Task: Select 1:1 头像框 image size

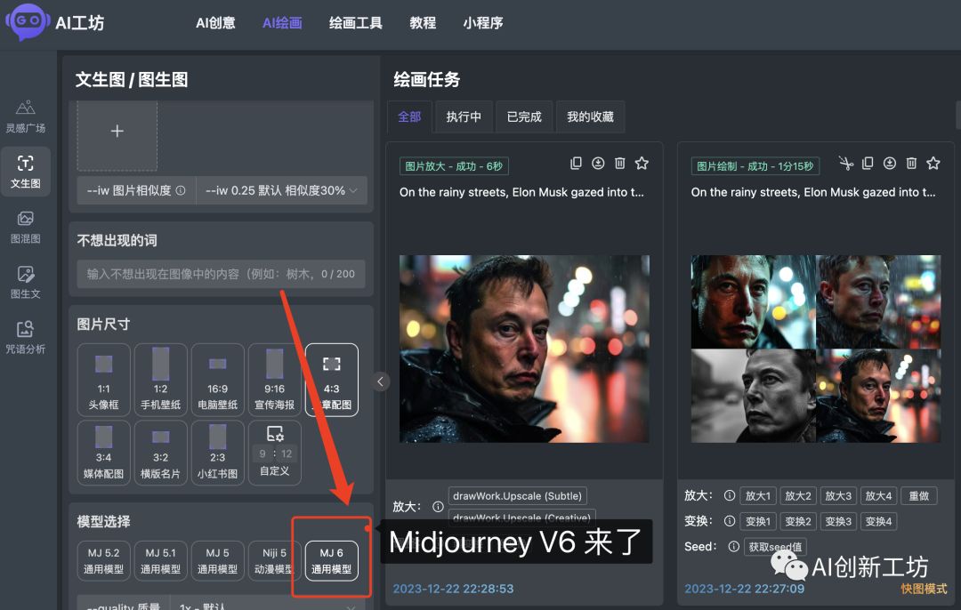Action: (x=103, y=380)
